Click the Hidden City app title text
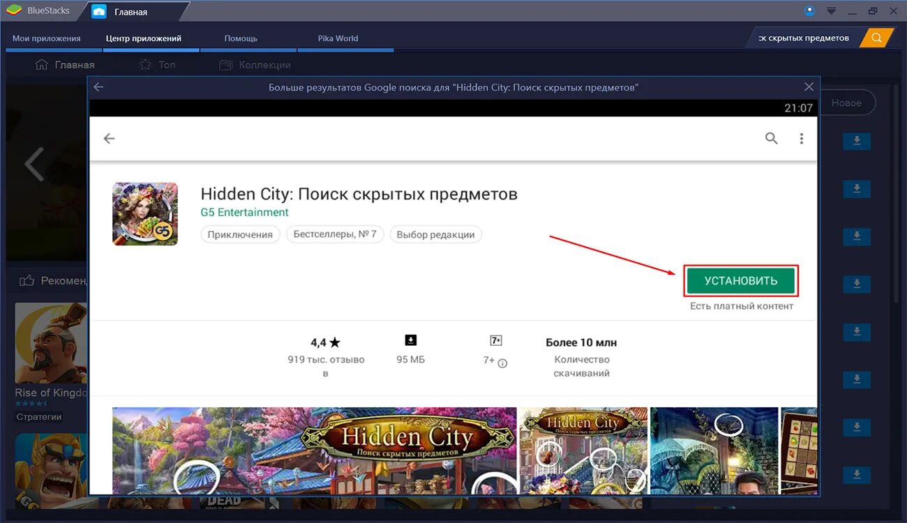 359,193
